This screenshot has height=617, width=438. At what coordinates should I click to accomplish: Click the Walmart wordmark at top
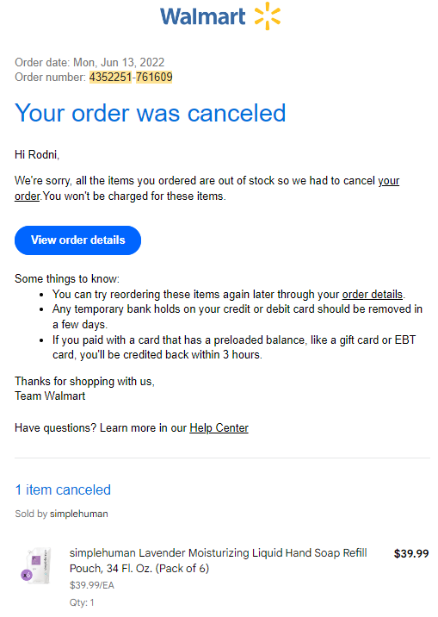coord(203,16)
